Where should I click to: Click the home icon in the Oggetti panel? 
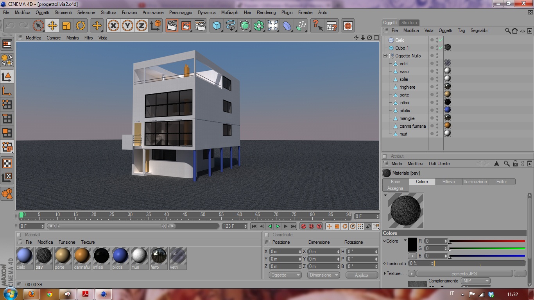(x=515, y=30)
